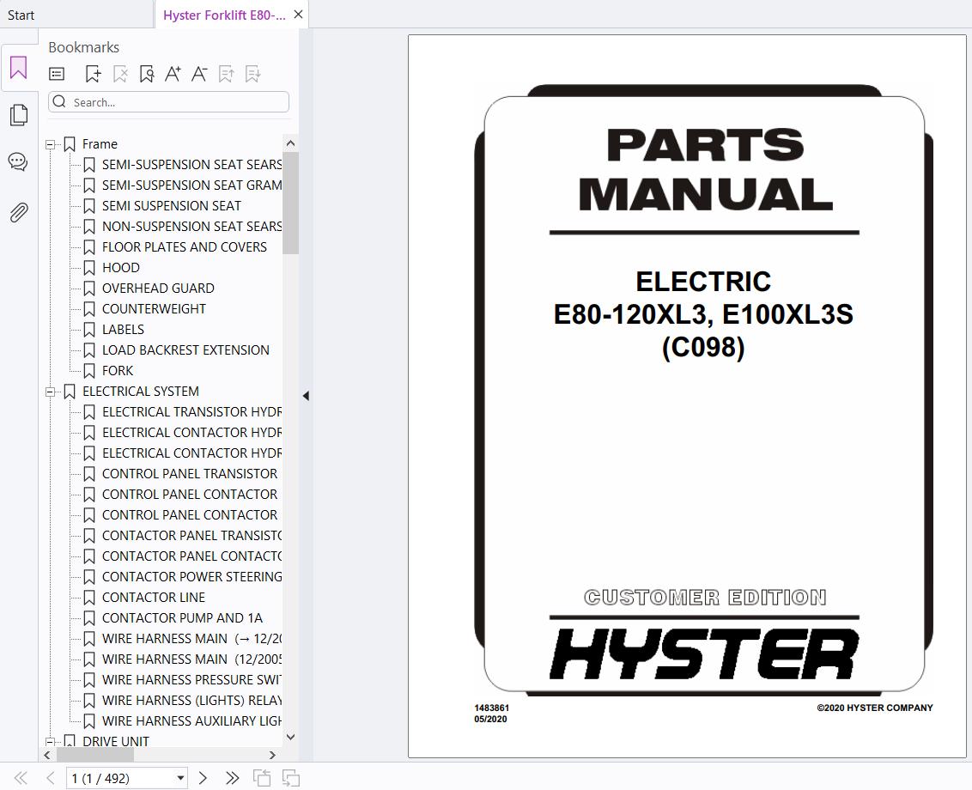The width and height of the screenshot is (972, 790).
Task: Increase bookmark text size with A+ icon
Action: (x=173, y=74)
